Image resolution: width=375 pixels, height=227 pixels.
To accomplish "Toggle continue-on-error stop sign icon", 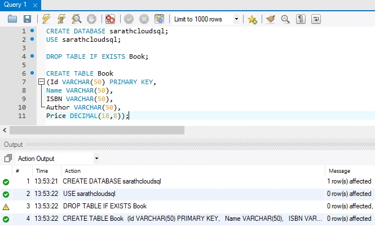I will [111, 19].
